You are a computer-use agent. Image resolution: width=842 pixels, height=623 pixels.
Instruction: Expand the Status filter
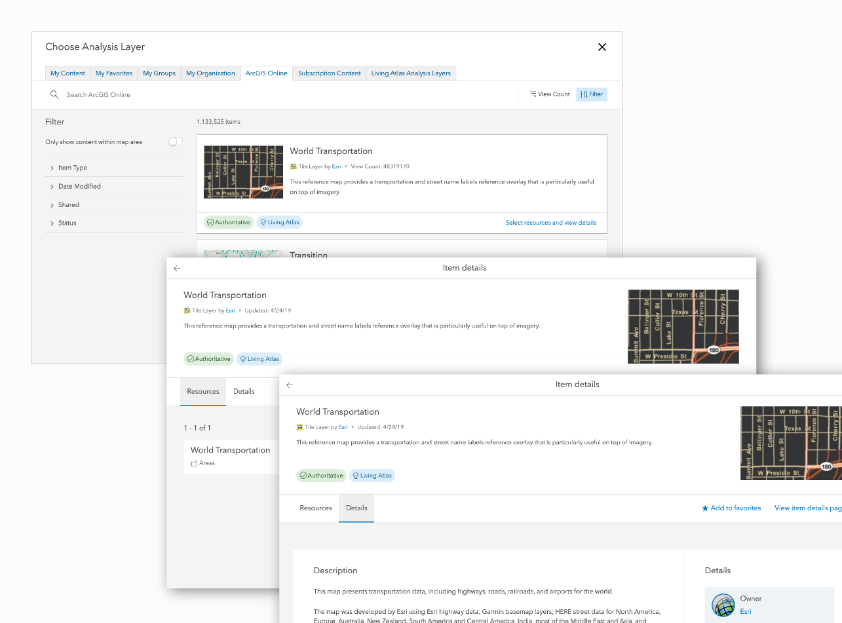tap(67, 223)
